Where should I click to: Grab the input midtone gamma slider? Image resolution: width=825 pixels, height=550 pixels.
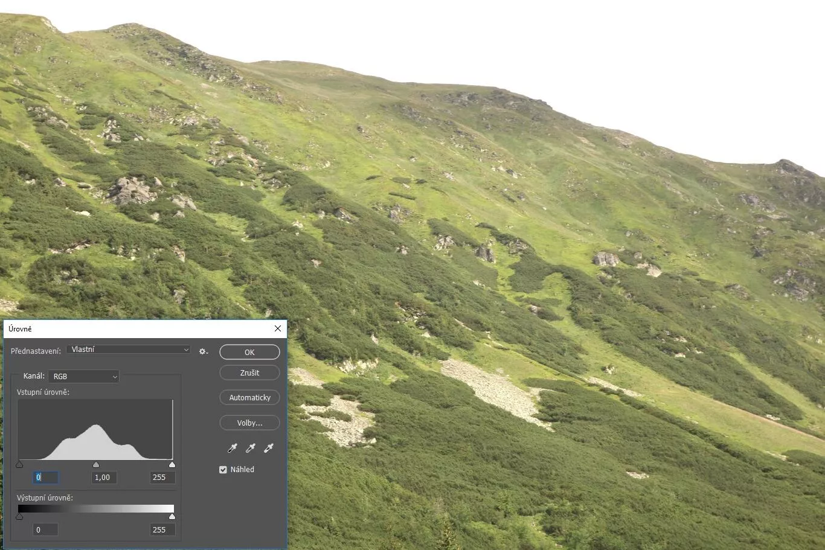[96, 464]
